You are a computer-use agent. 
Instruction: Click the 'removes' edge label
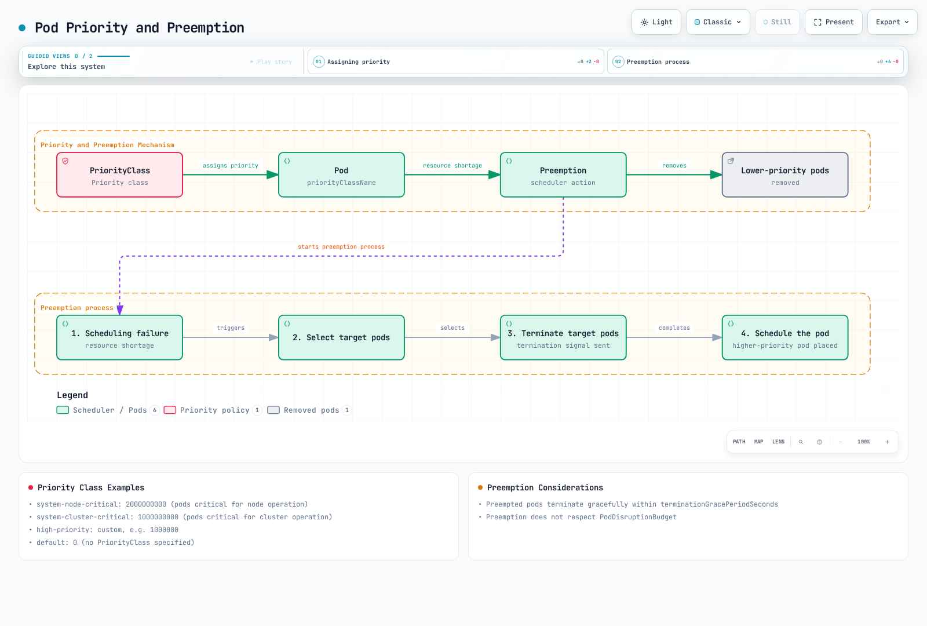[x=674, y=166]
